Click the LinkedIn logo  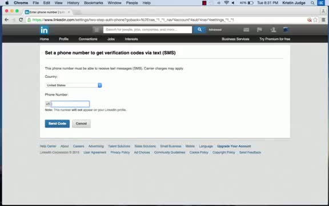(x=44, y=30)
